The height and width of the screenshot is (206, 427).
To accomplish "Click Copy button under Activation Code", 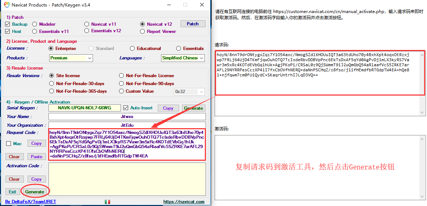I will point(37,179).
